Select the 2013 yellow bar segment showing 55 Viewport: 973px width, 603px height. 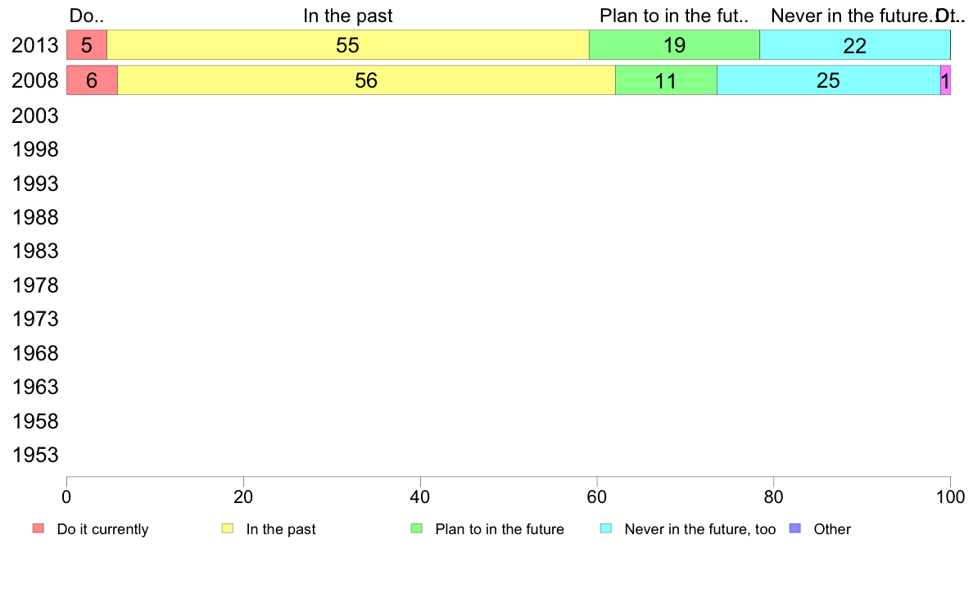(x=348, y=45)
